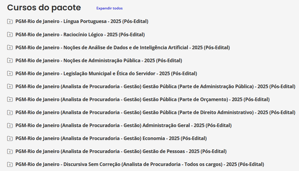This screenshot has height=171, width=299.
Task: Click the plus icon beside Administração Geral
Action: coord(10,125)
